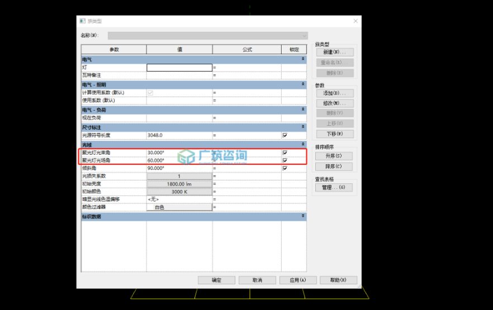Click the 确定 button

(217, 280)
